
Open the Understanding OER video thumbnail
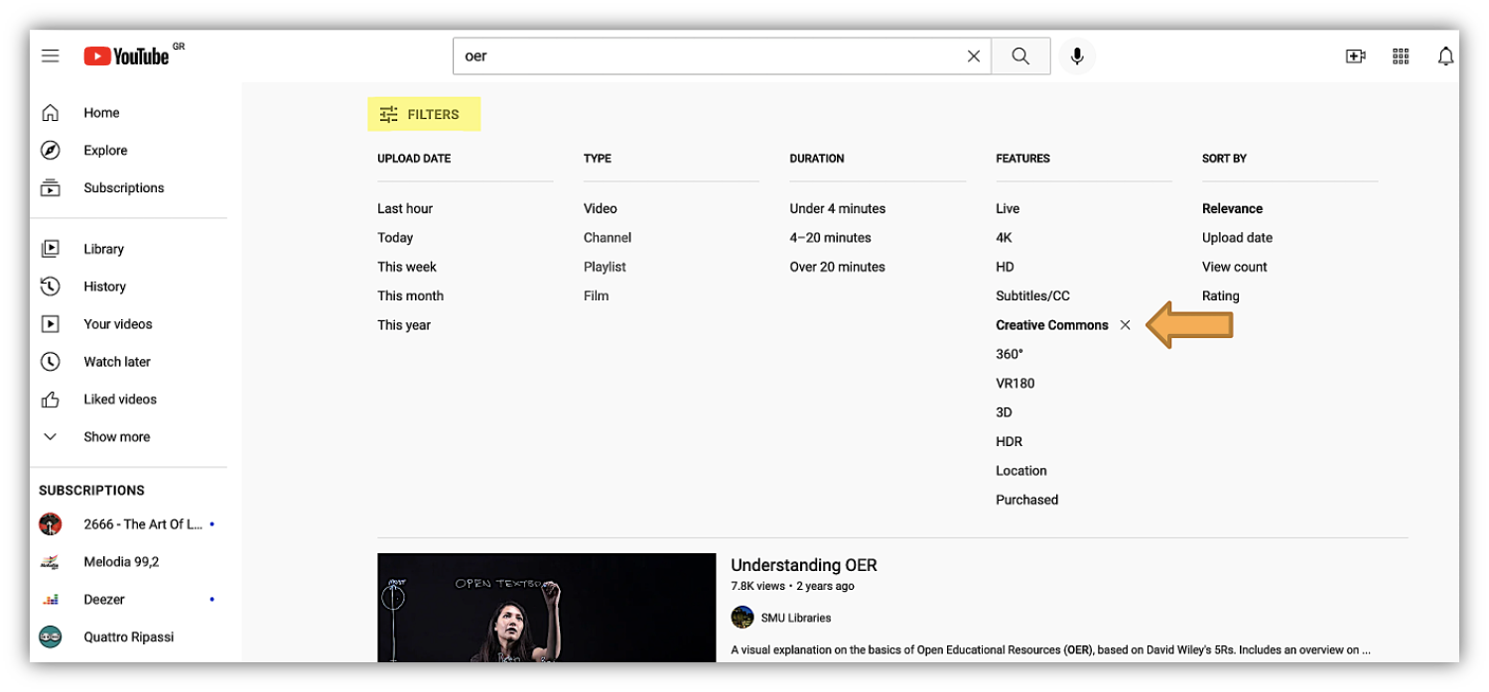click(546, 609)
